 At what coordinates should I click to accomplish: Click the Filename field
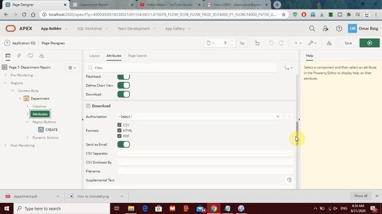pos(205,171)
